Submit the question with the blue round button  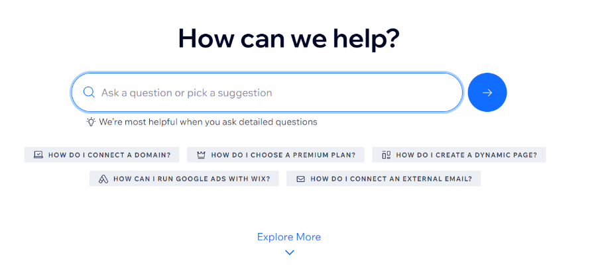[x=487, y=93]
